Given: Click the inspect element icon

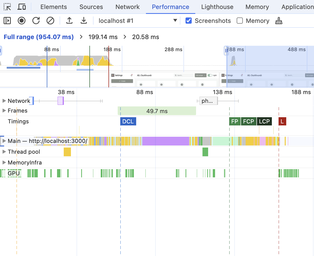Looking at the screenshot, I should [x=7, y=7].
